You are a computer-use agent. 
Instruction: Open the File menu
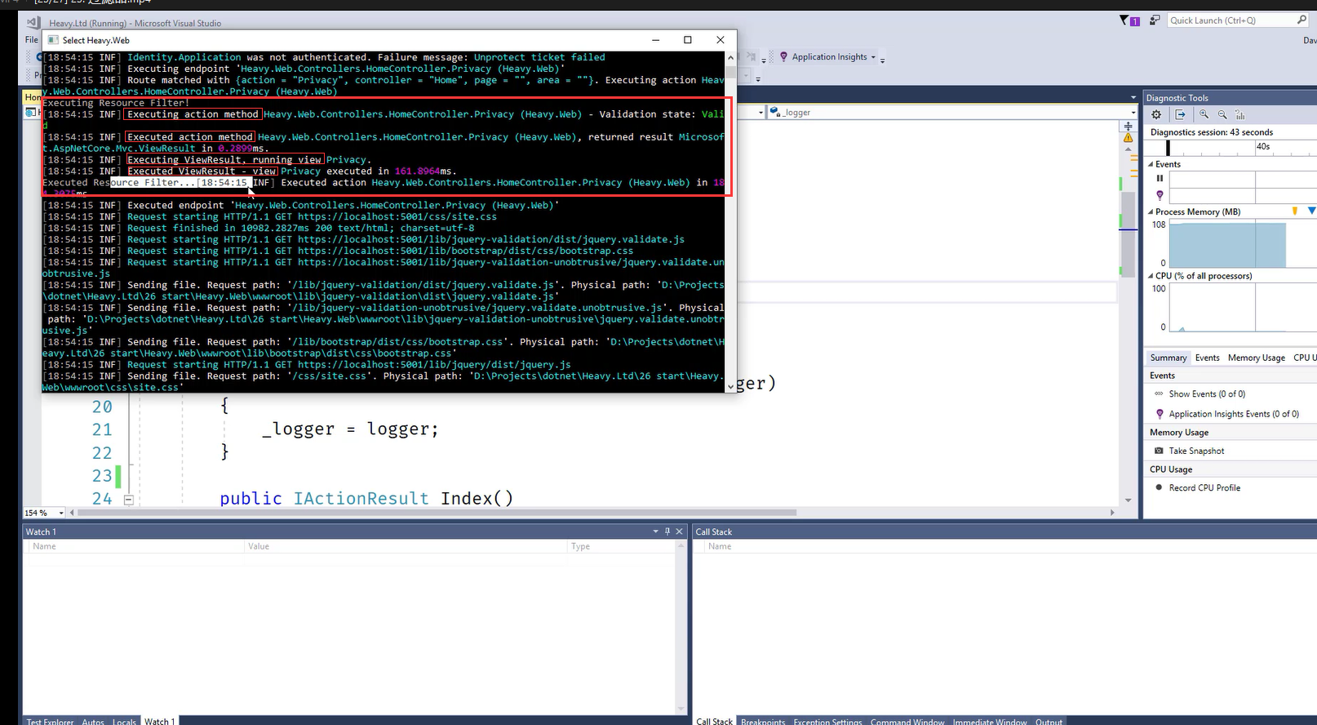32,39
